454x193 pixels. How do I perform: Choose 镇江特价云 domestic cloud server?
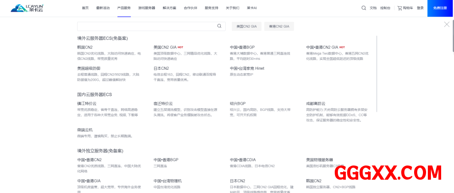point(86,103)
